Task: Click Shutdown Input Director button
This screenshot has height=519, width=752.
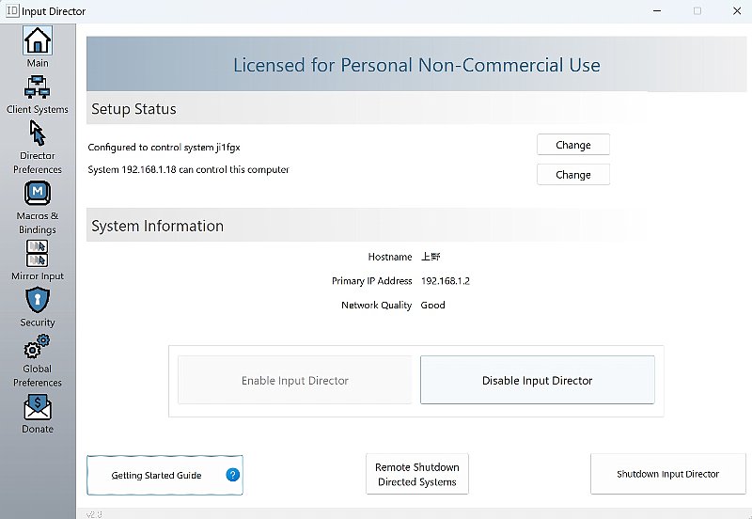Action: coord(668,474)
